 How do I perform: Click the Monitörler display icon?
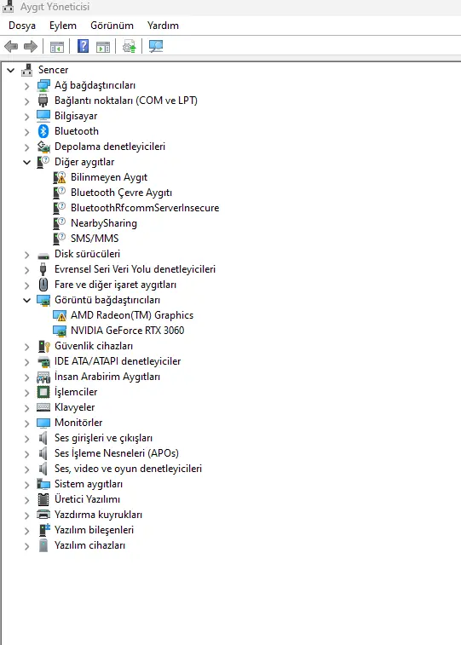tap(43, 423)
